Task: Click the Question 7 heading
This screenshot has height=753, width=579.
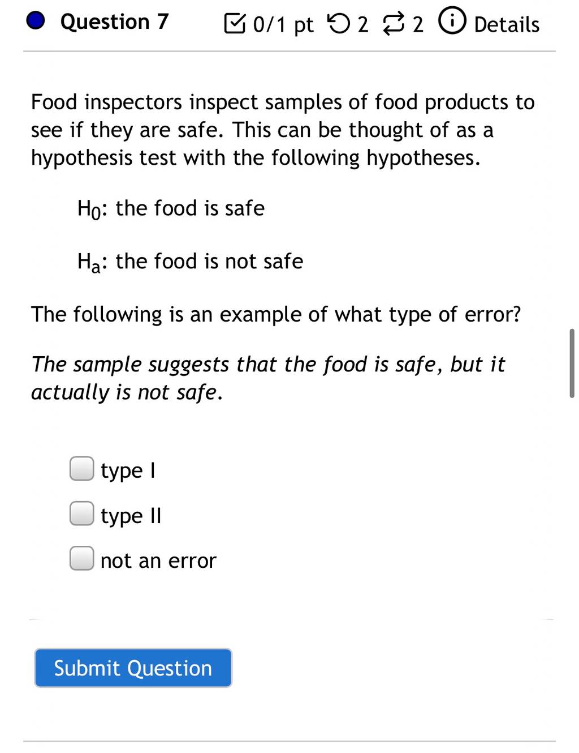Action: point(115,22)
